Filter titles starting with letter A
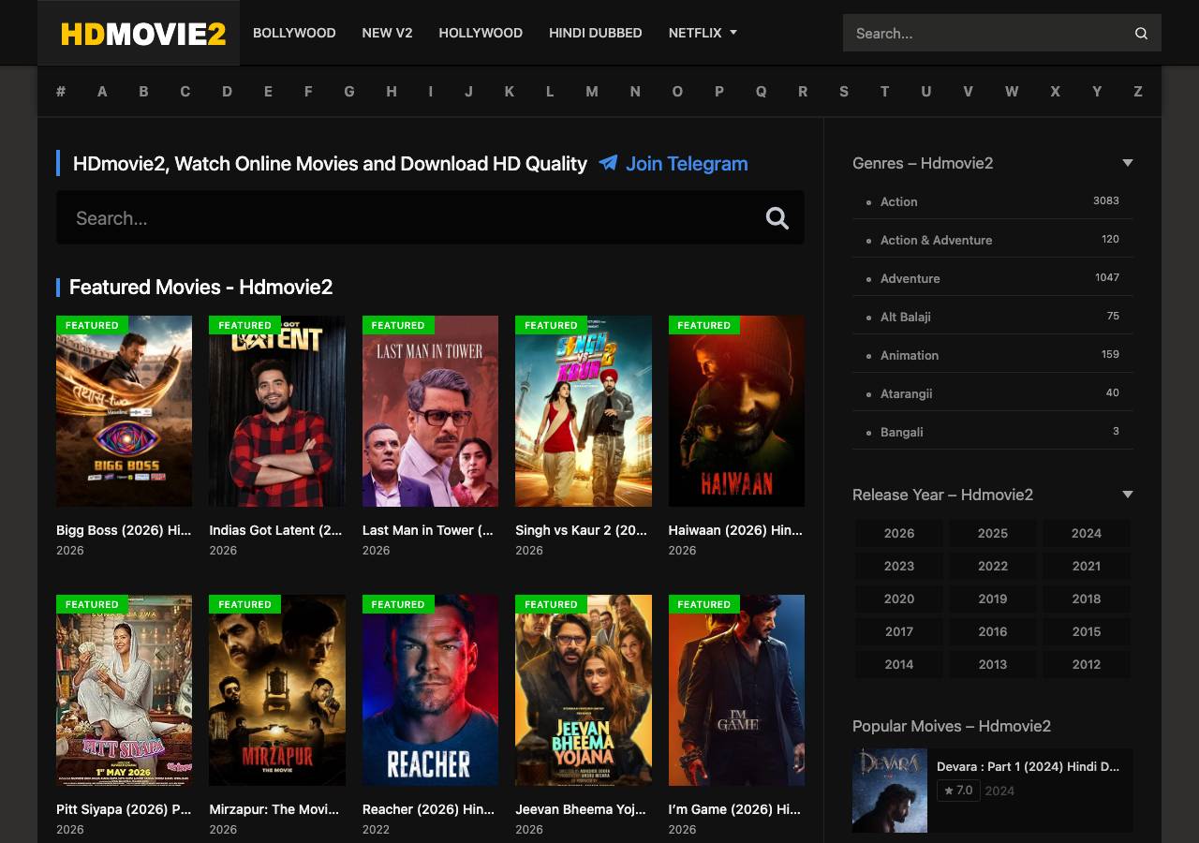Image resolution: width=1199 pixels, height=843 pixels. tap(102, 91)
